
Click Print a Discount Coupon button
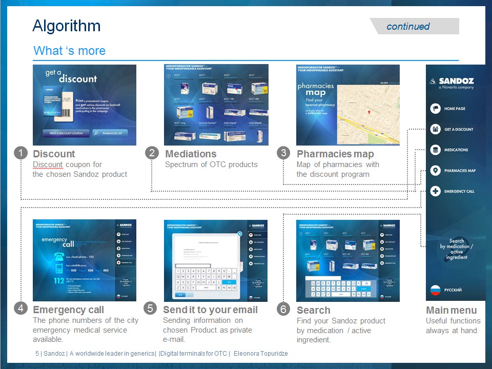point(66,133)
